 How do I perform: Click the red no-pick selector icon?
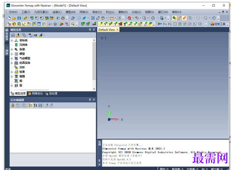(x=129, y=18)
